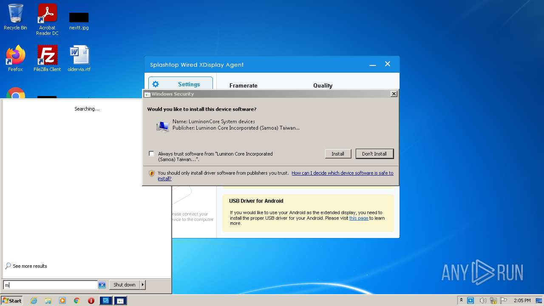
Task: Minimize the Splashtop Wired XDisplay Agent window
Action: 373,65
